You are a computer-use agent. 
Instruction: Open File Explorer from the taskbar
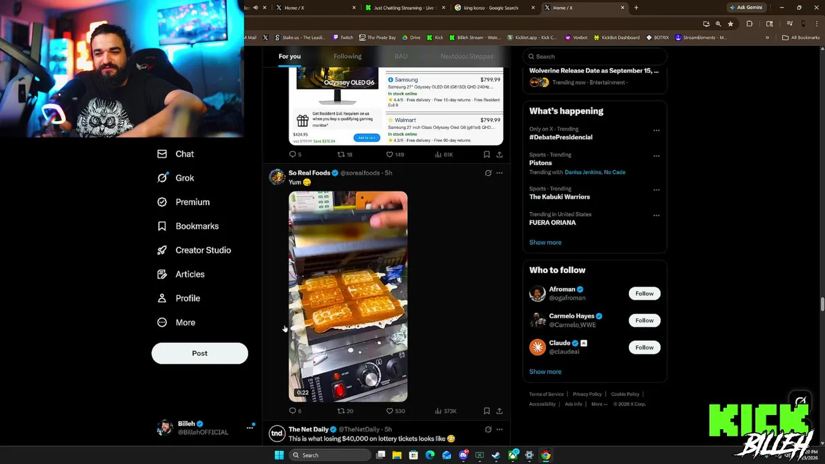coord(397,455)
